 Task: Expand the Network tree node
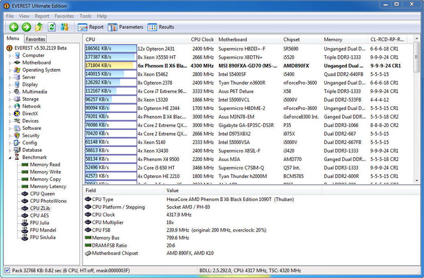click(x=10, y=106)
